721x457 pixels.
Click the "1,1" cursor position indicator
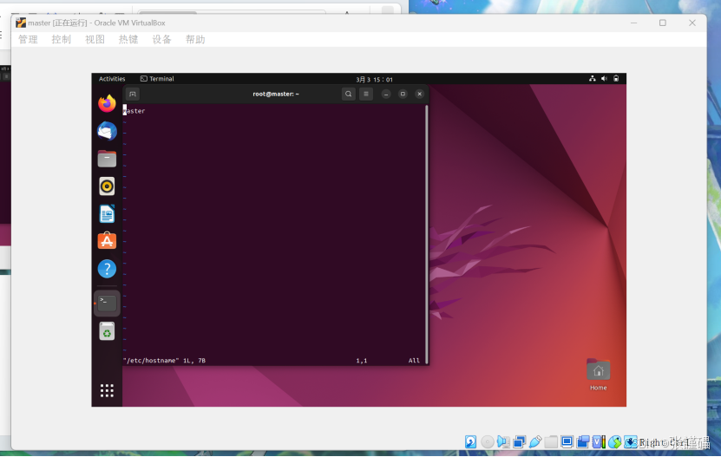click(x=362, y=361)
